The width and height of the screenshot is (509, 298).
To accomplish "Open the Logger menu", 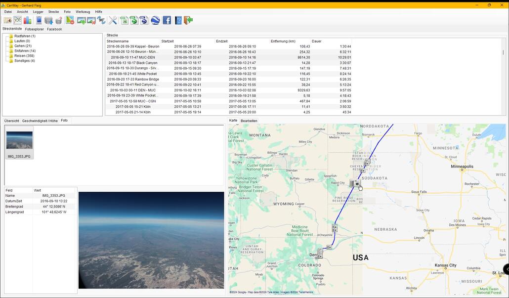I will point(38,11).
